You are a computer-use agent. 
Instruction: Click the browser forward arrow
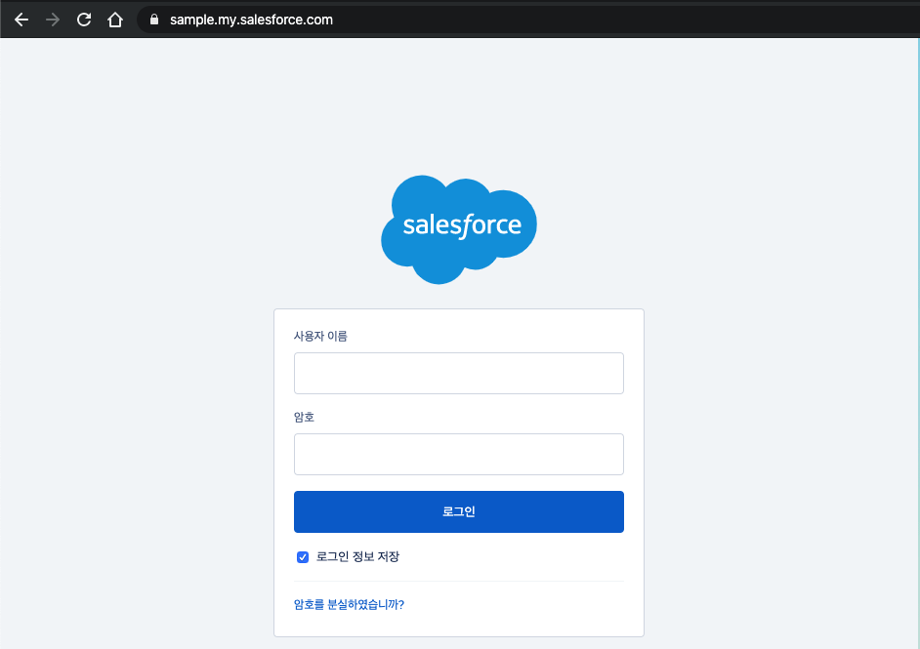(53, 20)
